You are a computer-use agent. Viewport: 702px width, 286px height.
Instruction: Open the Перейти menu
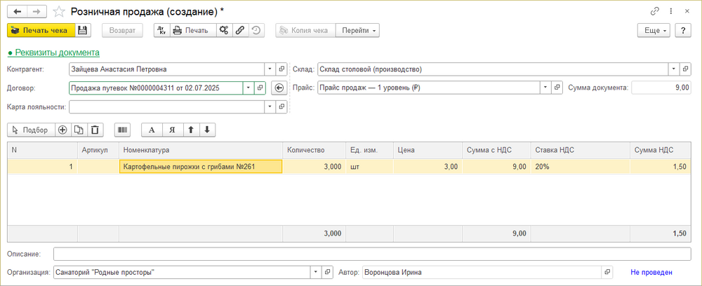click(358, 30)
